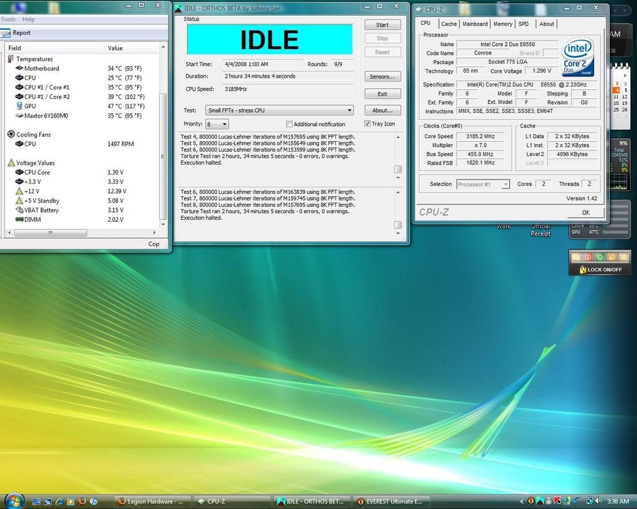Toggle LOCK ON/OFF in the gadget
Viewport: 637px width, 509px height.
(600, 270)
